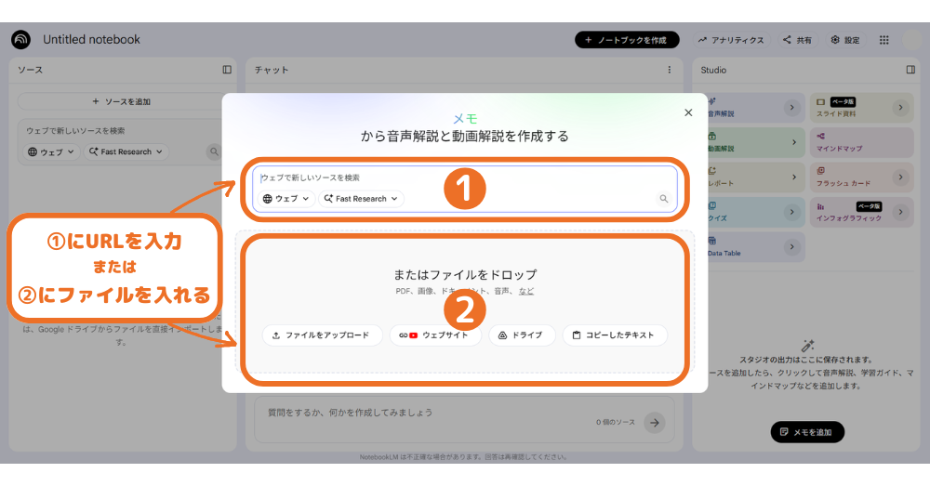Expand arrow on フラッシュ カード card
This screenshot has width=930, height=486.
(x=900, y=177)
